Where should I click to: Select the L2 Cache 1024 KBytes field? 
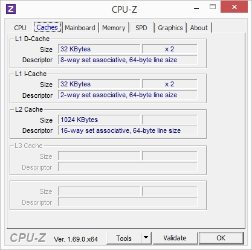click(x=99, y=120)
